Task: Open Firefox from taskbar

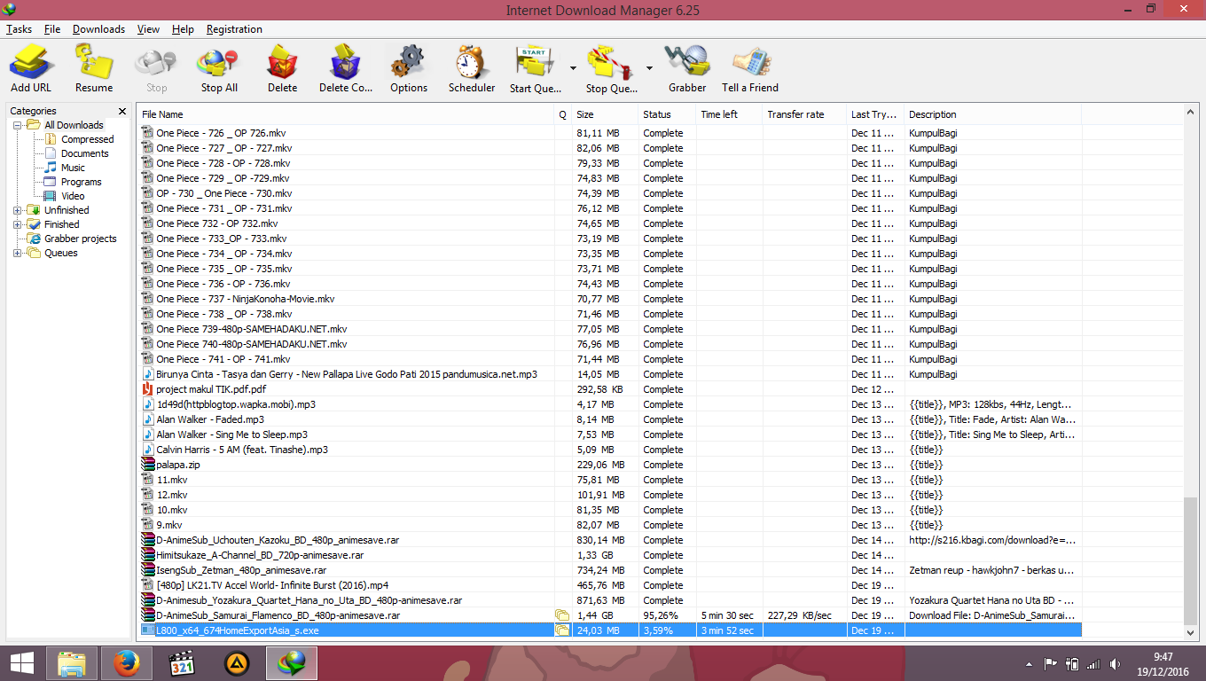Action: click(x=127, y=663)
